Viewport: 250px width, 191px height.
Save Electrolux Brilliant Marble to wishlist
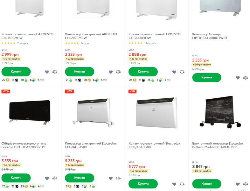coord(238,184)
